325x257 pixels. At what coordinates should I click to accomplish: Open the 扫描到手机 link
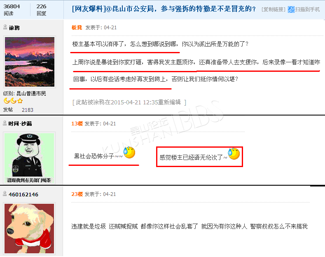point(307,9)
